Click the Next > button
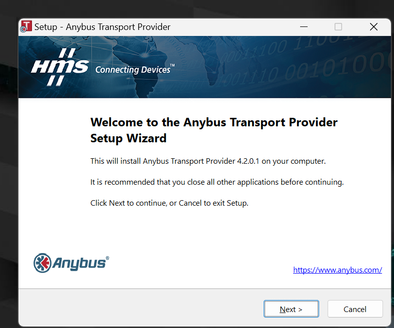394x328 pixels. pos(291,309)
